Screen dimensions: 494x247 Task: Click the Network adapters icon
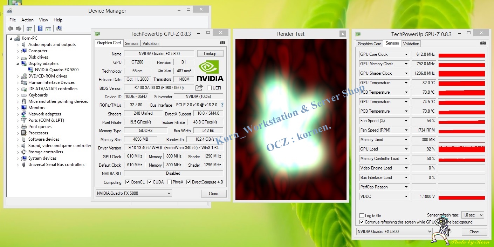24,114
